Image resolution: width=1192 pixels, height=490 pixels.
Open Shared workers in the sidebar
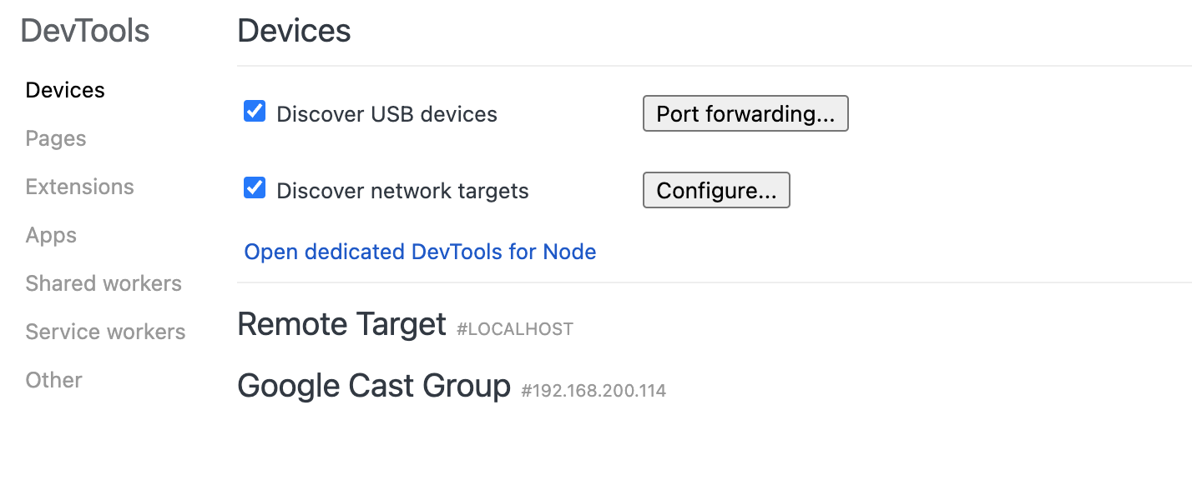pyautogui.click(x=104, y=283)
